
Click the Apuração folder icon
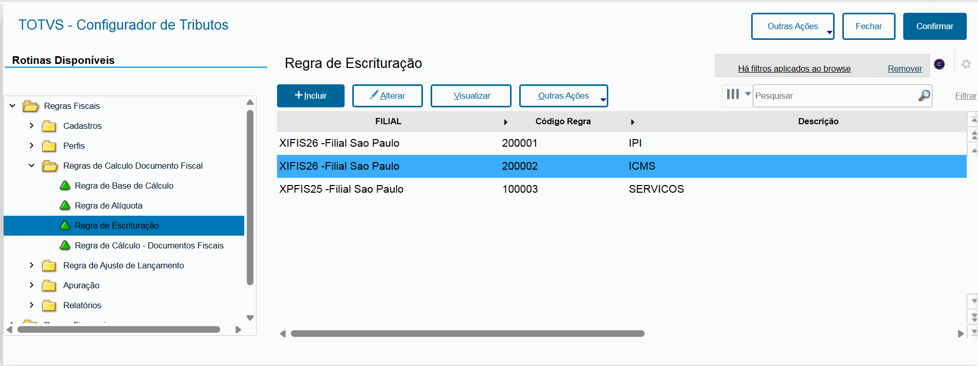click(49, 285)
